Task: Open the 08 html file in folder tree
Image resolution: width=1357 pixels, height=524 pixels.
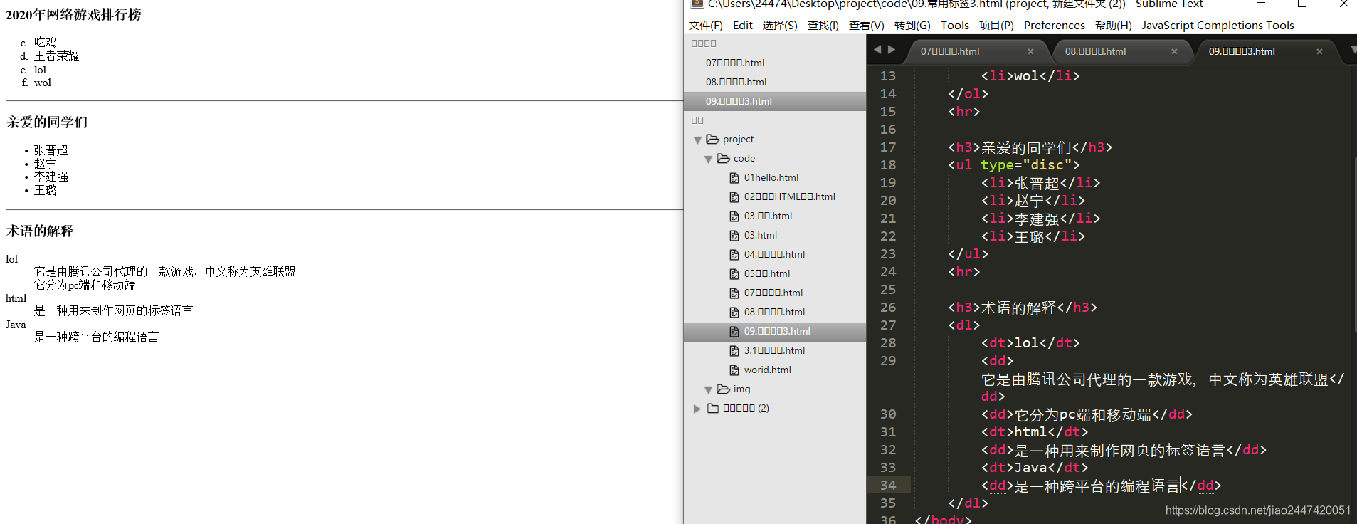Action: coord(774,312)
